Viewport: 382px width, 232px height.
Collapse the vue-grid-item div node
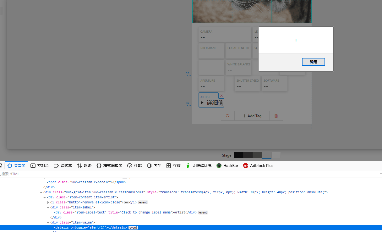(x=41, y=192)
